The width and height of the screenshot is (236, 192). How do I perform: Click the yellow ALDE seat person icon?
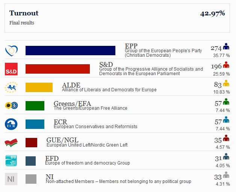click(226, 83)
